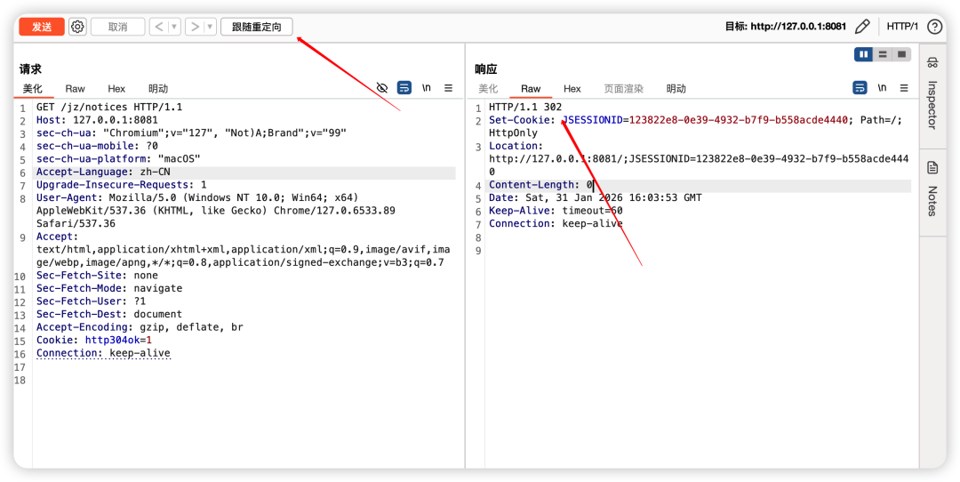Toggle word wrap in response pane

(860, 88)
